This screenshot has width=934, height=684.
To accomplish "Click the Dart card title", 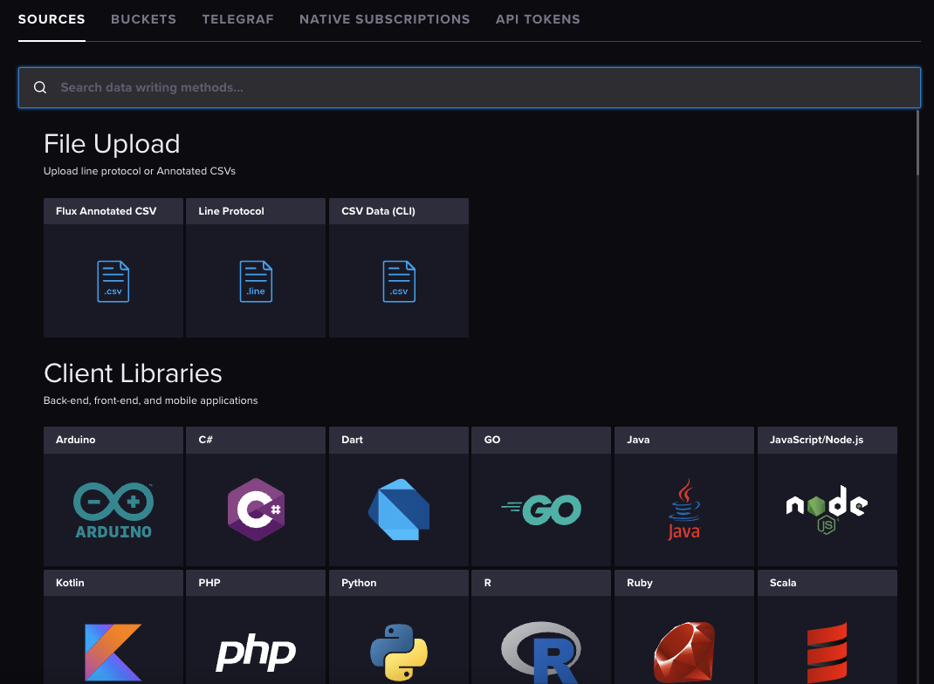I will [352, 440].
